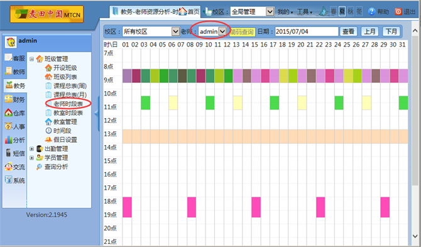Click the 下月 next month button
The image size is (421, 247).
point(391,31)
